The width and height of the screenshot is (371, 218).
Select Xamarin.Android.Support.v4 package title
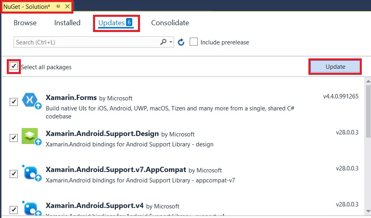[95, 206]
